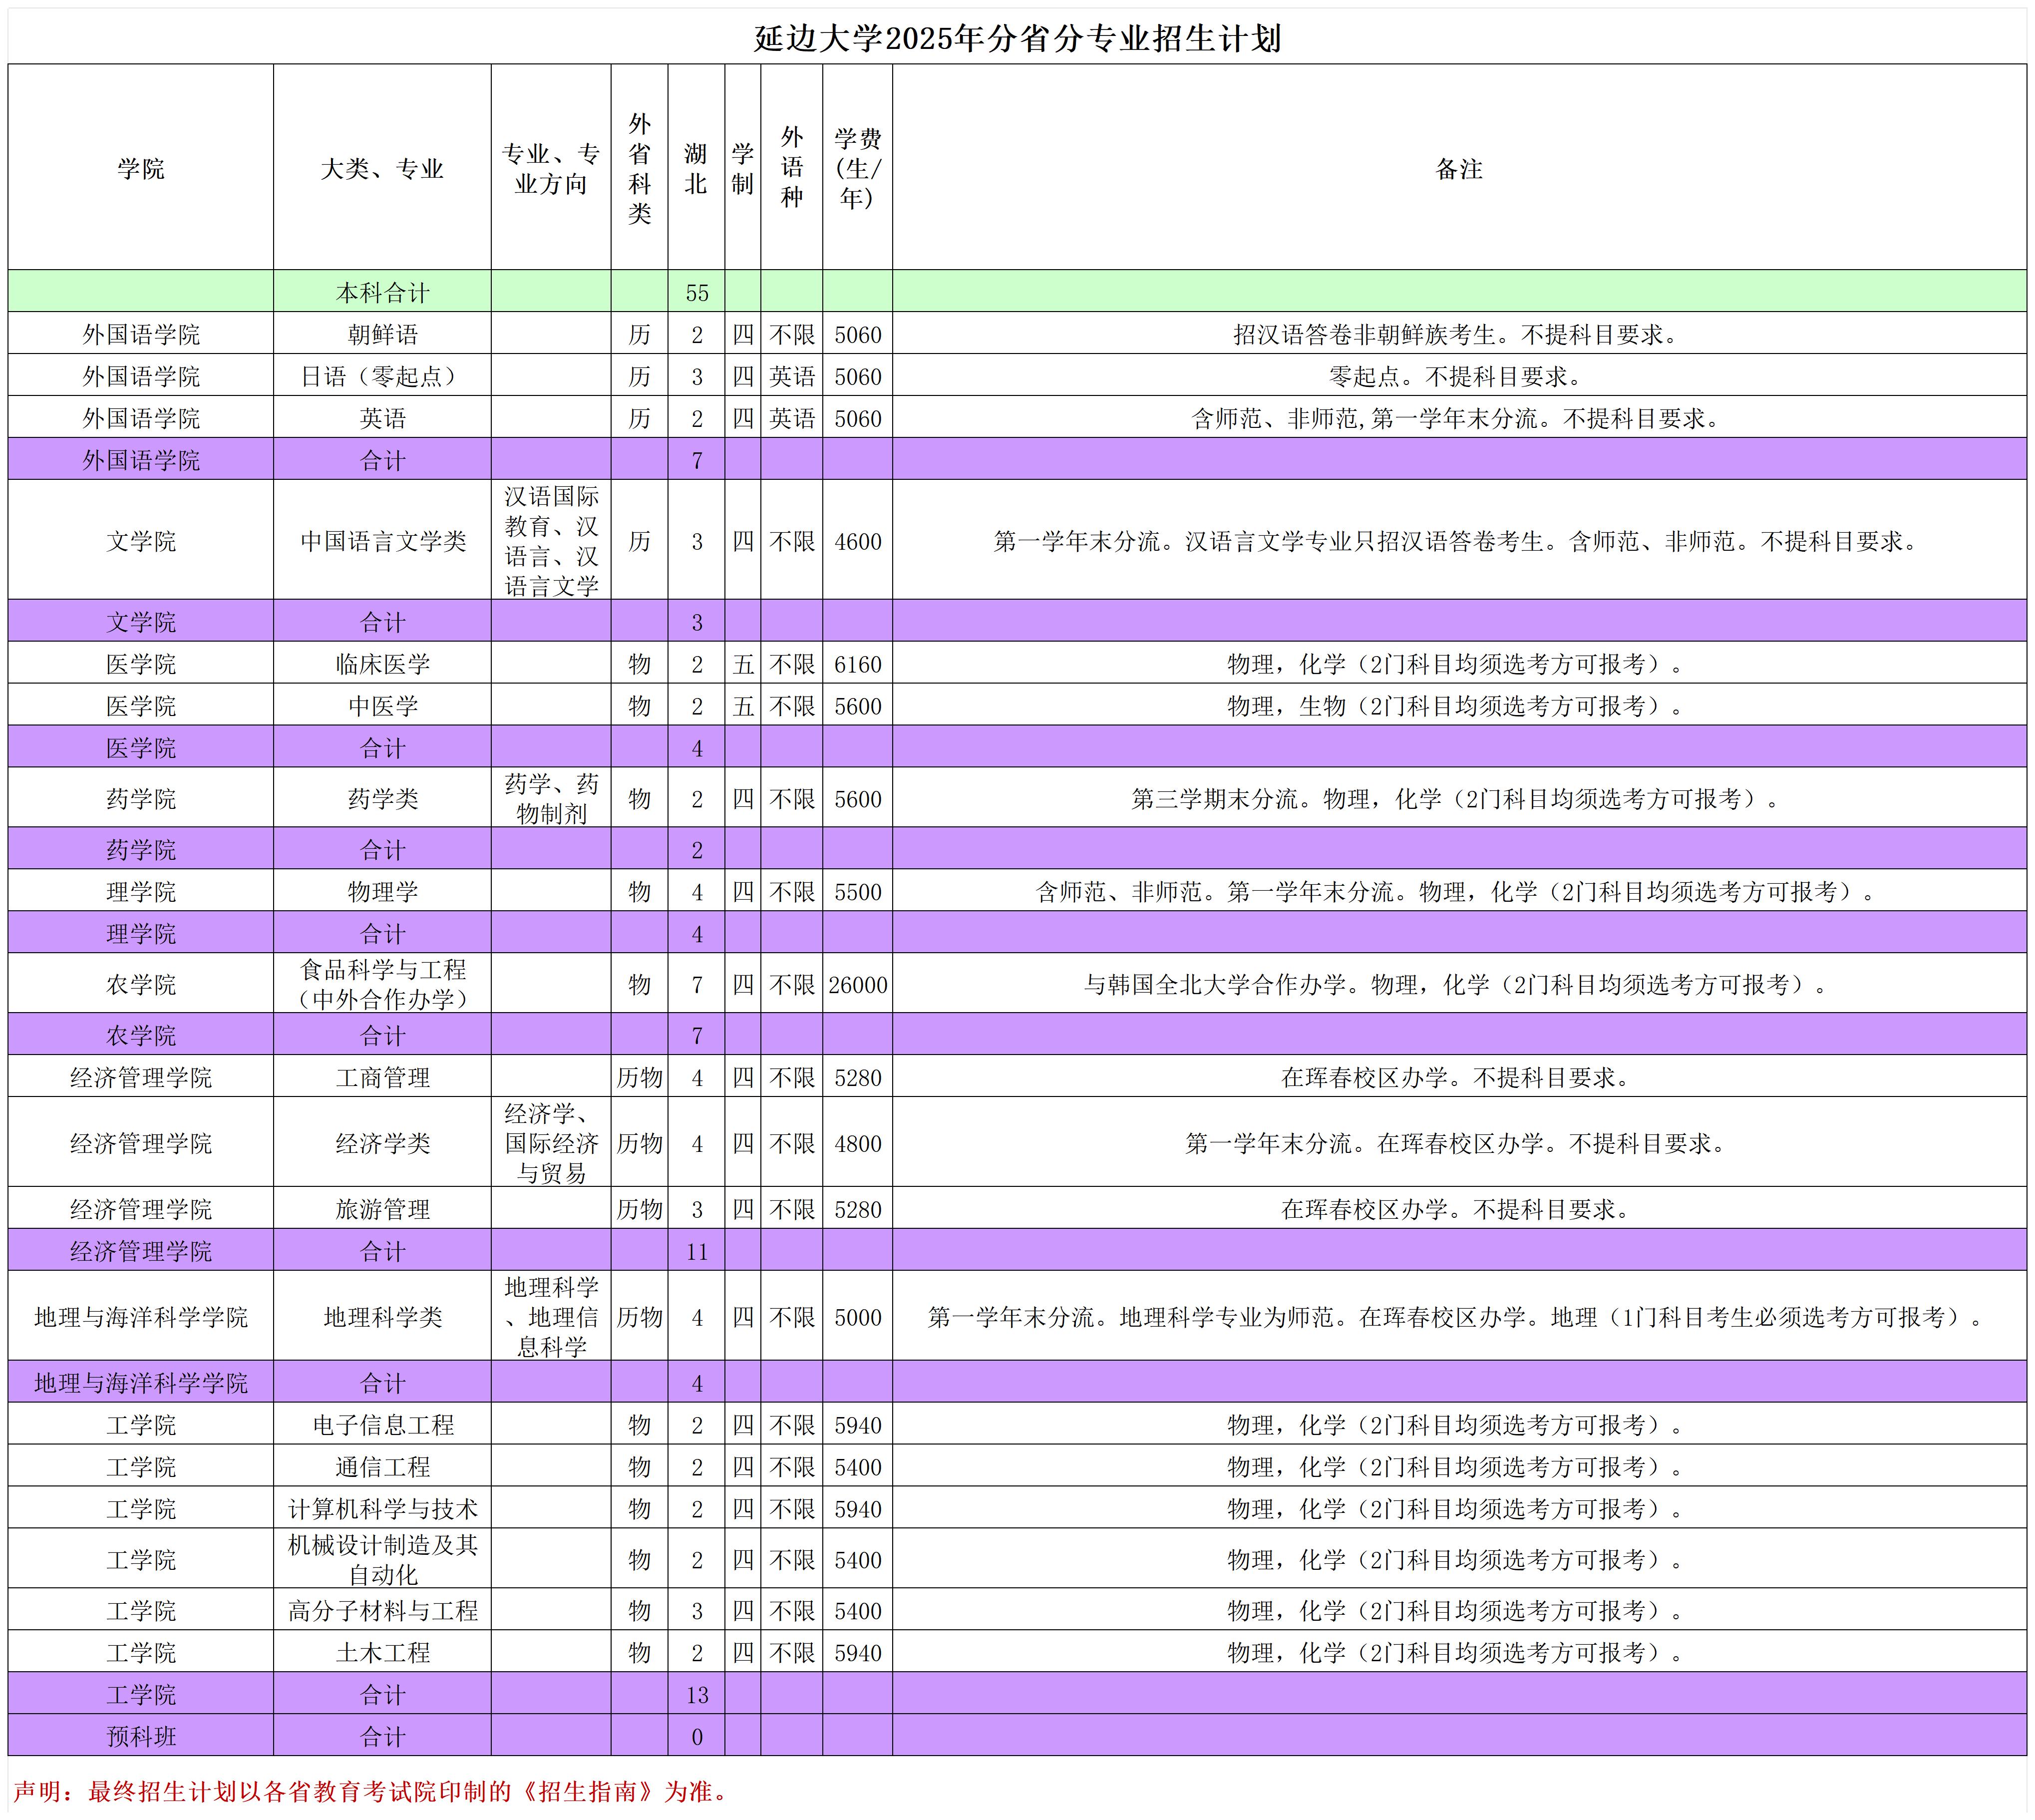This screenshot has width=2035, height=1820.
Task: Select the 学制 column header
Action: [742, 168]
